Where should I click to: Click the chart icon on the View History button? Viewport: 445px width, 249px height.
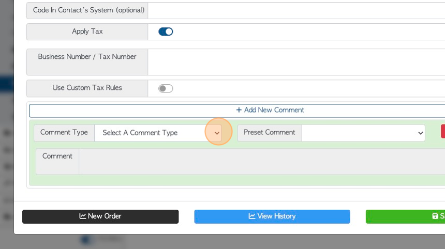(x=251, y=216)
